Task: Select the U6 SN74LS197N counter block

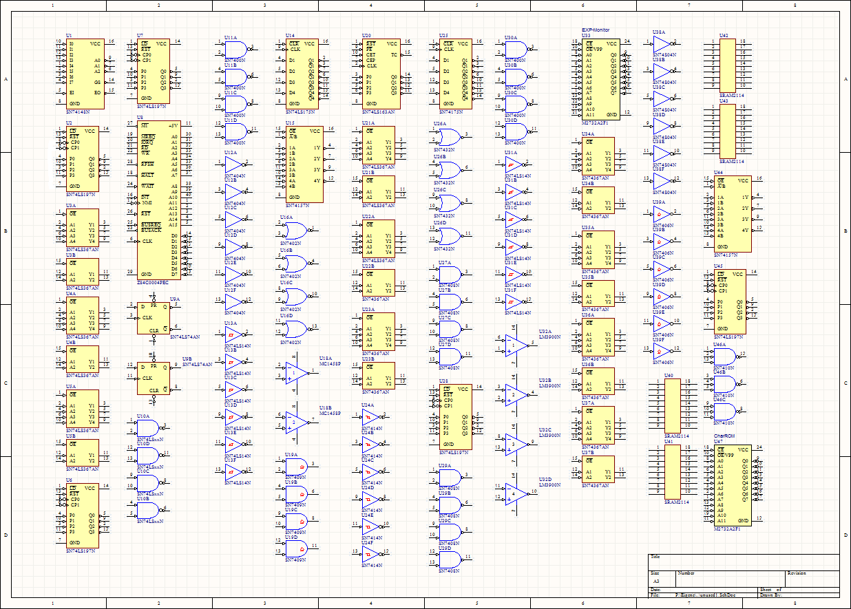Action: pyautogui.click(x=83, y=515)
